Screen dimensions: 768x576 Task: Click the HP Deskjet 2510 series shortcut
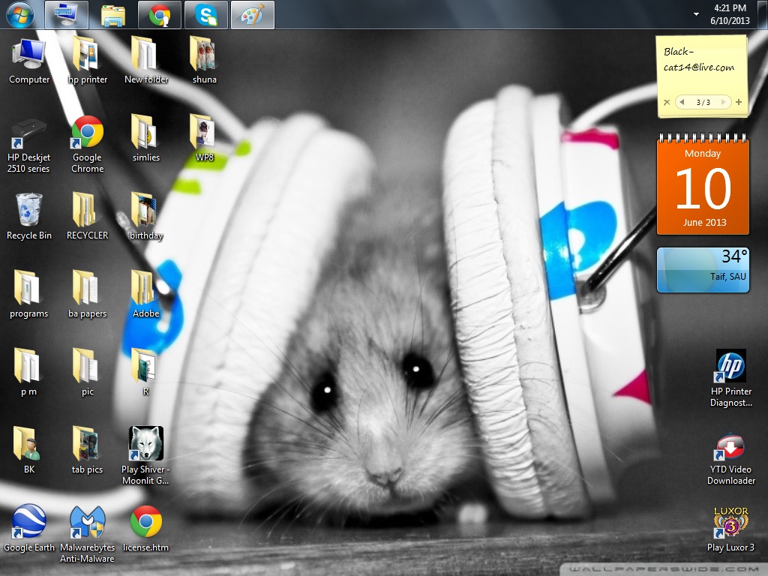[29, 133]
